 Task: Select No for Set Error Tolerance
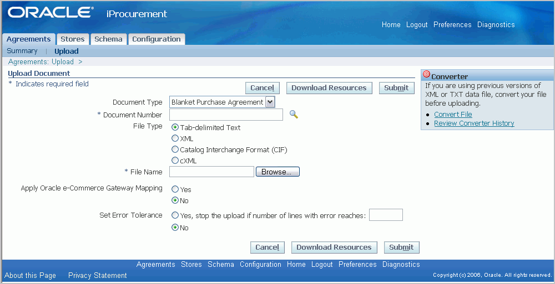(175, 227)
